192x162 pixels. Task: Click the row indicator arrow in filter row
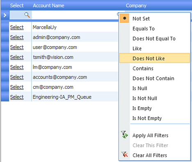5,15
